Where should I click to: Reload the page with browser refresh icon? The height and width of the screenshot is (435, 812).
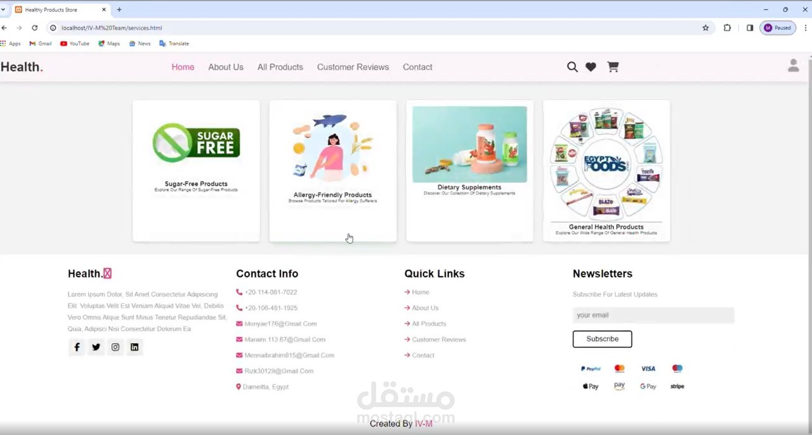tap(34, 28)
